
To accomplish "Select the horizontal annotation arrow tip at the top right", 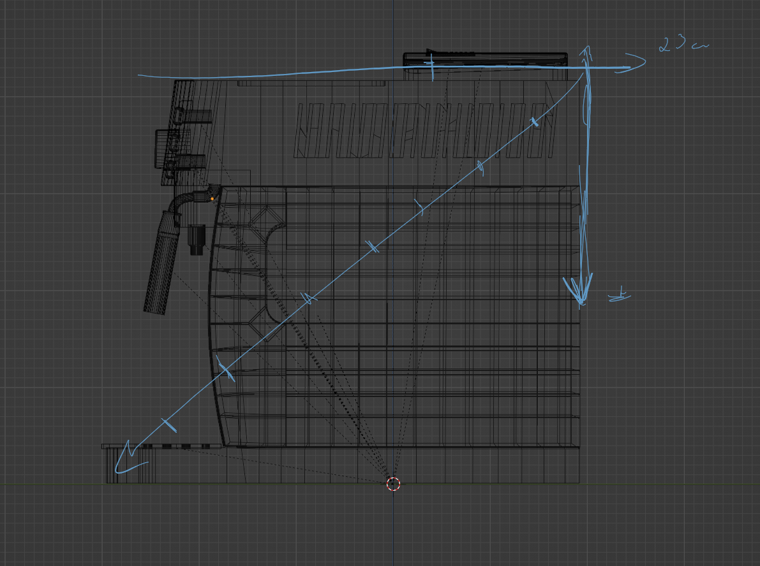I will [631, 63].
